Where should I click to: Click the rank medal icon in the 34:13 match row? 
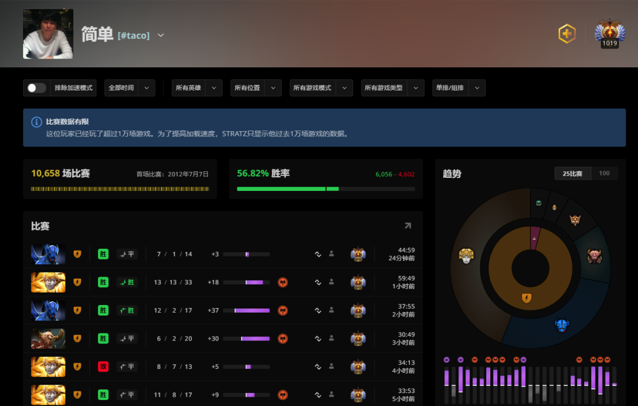pyautogui.click(x=358, y=366)
